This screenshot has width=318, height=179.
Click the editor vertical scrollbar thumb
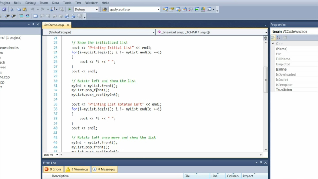pos(266,80)
